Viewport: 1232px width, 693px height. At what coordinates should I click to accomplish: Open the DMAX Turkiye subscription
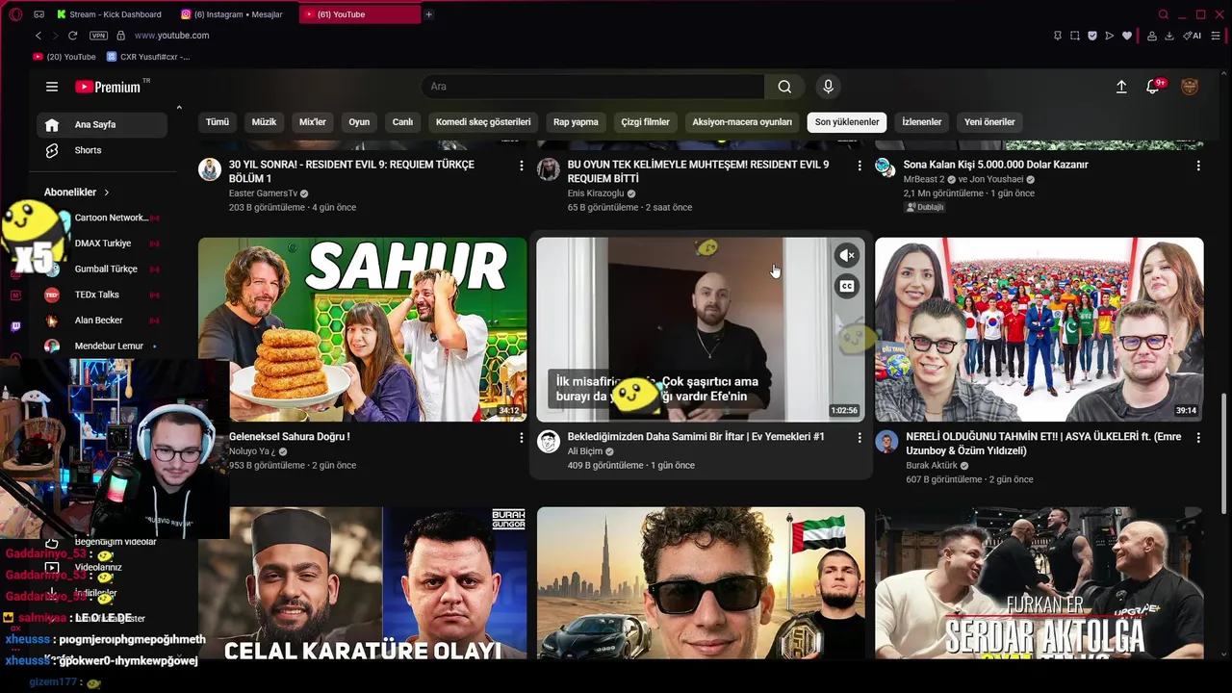102,244
